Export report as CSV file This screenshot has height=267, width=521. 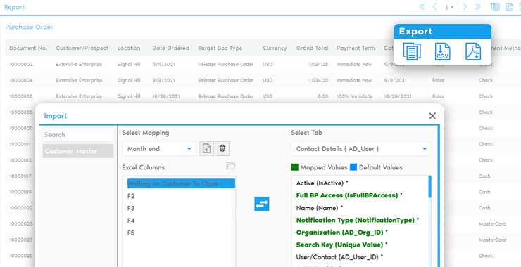coord(442,52)
